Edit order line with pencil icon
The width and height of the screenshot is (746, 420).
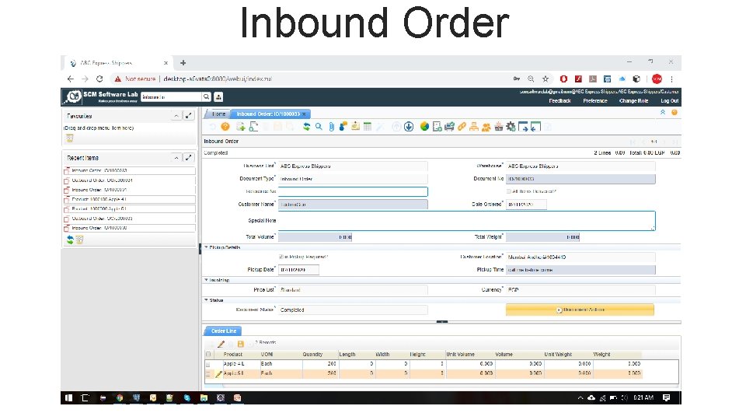[221, 343]
